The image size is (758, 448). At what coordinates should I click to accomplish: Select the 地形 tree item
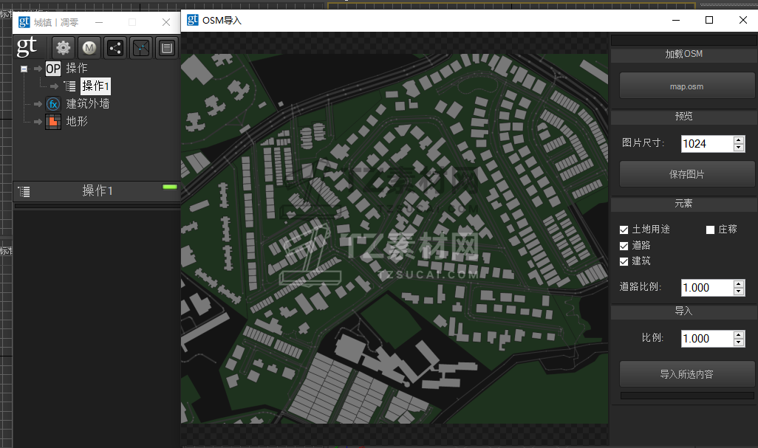point(77,121)
